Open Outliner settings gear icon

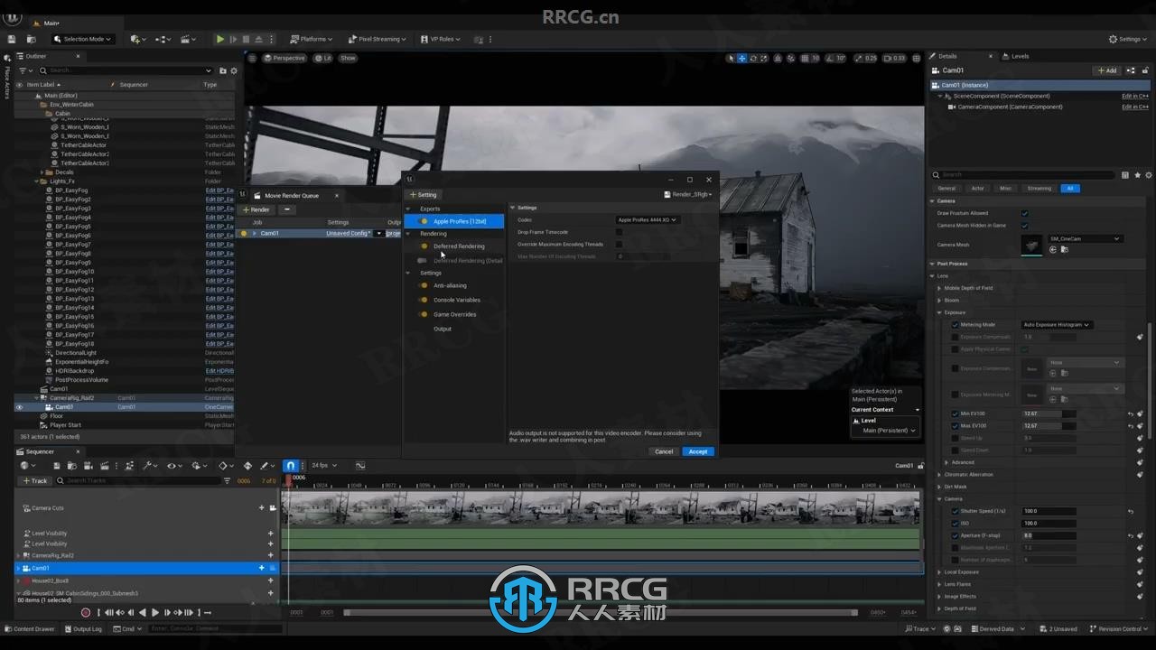[234, 70]
